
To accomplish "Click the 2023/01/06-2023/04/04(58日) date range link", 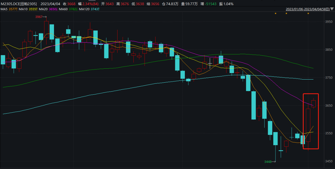I will 307,9.
